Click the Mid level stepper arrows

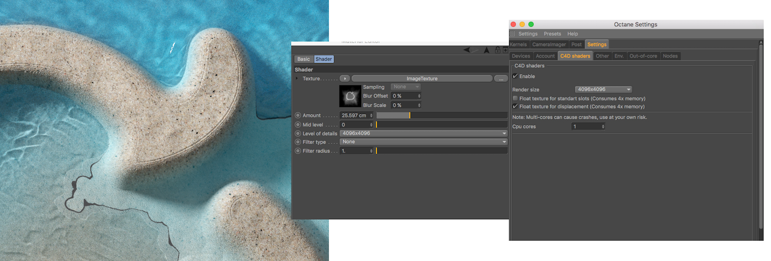[x=372, y=124]
